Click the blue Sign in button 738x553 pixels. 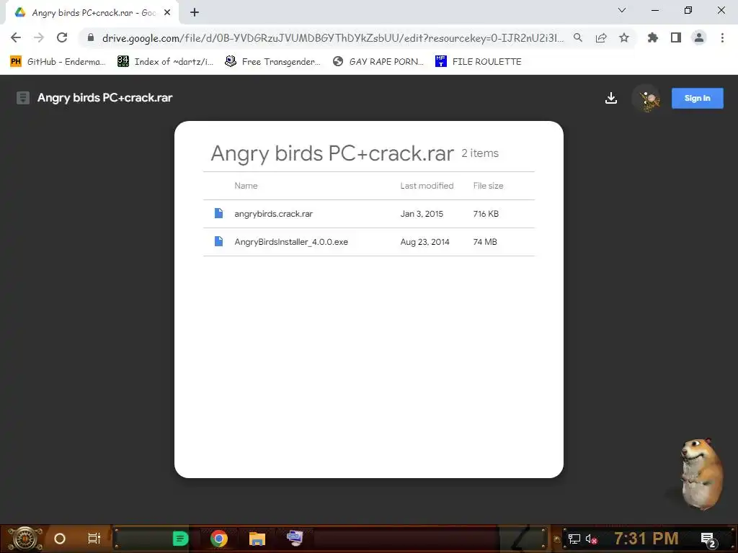697,98
